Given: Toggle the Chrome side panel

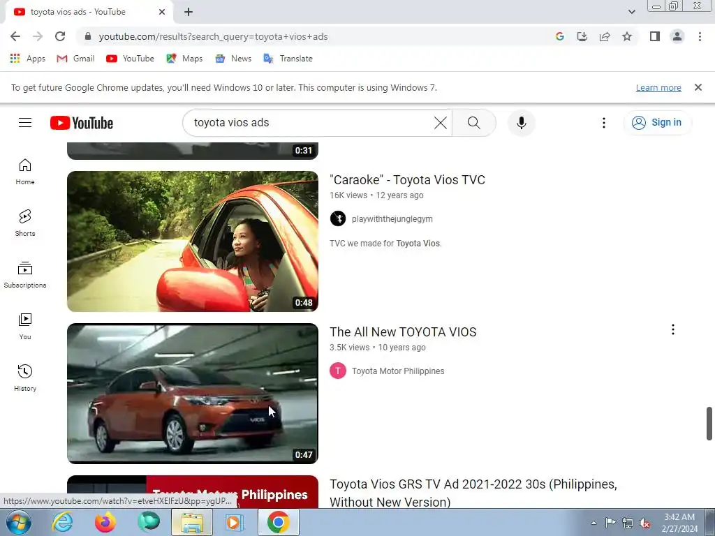Looking at the screenshot, I should pos(655,36).
